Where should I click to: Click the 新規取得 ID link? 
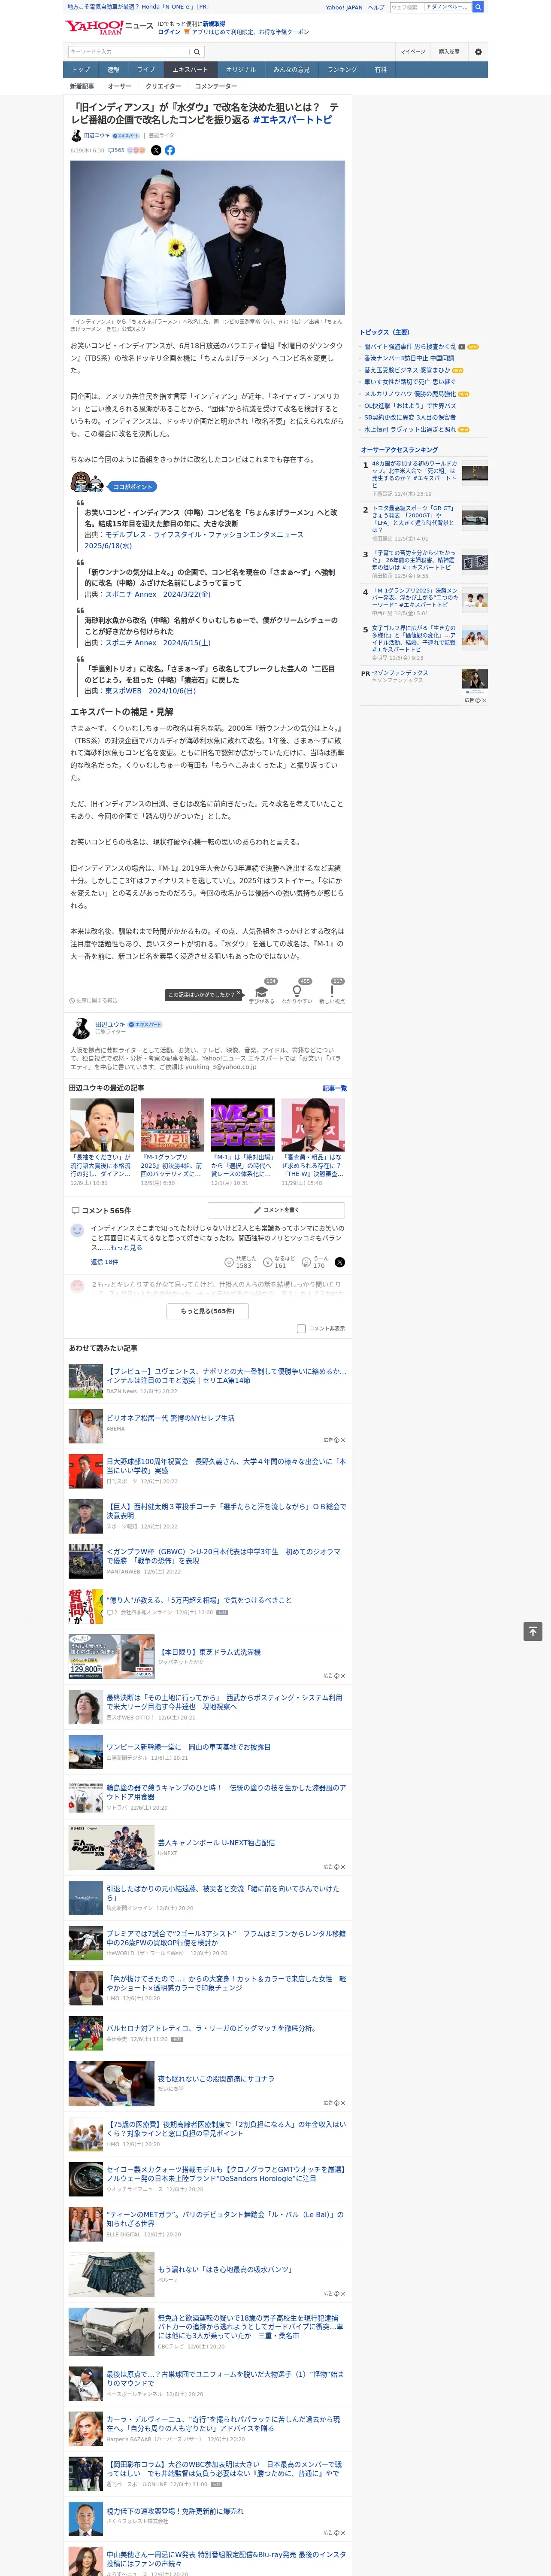[x=214, y=23]
